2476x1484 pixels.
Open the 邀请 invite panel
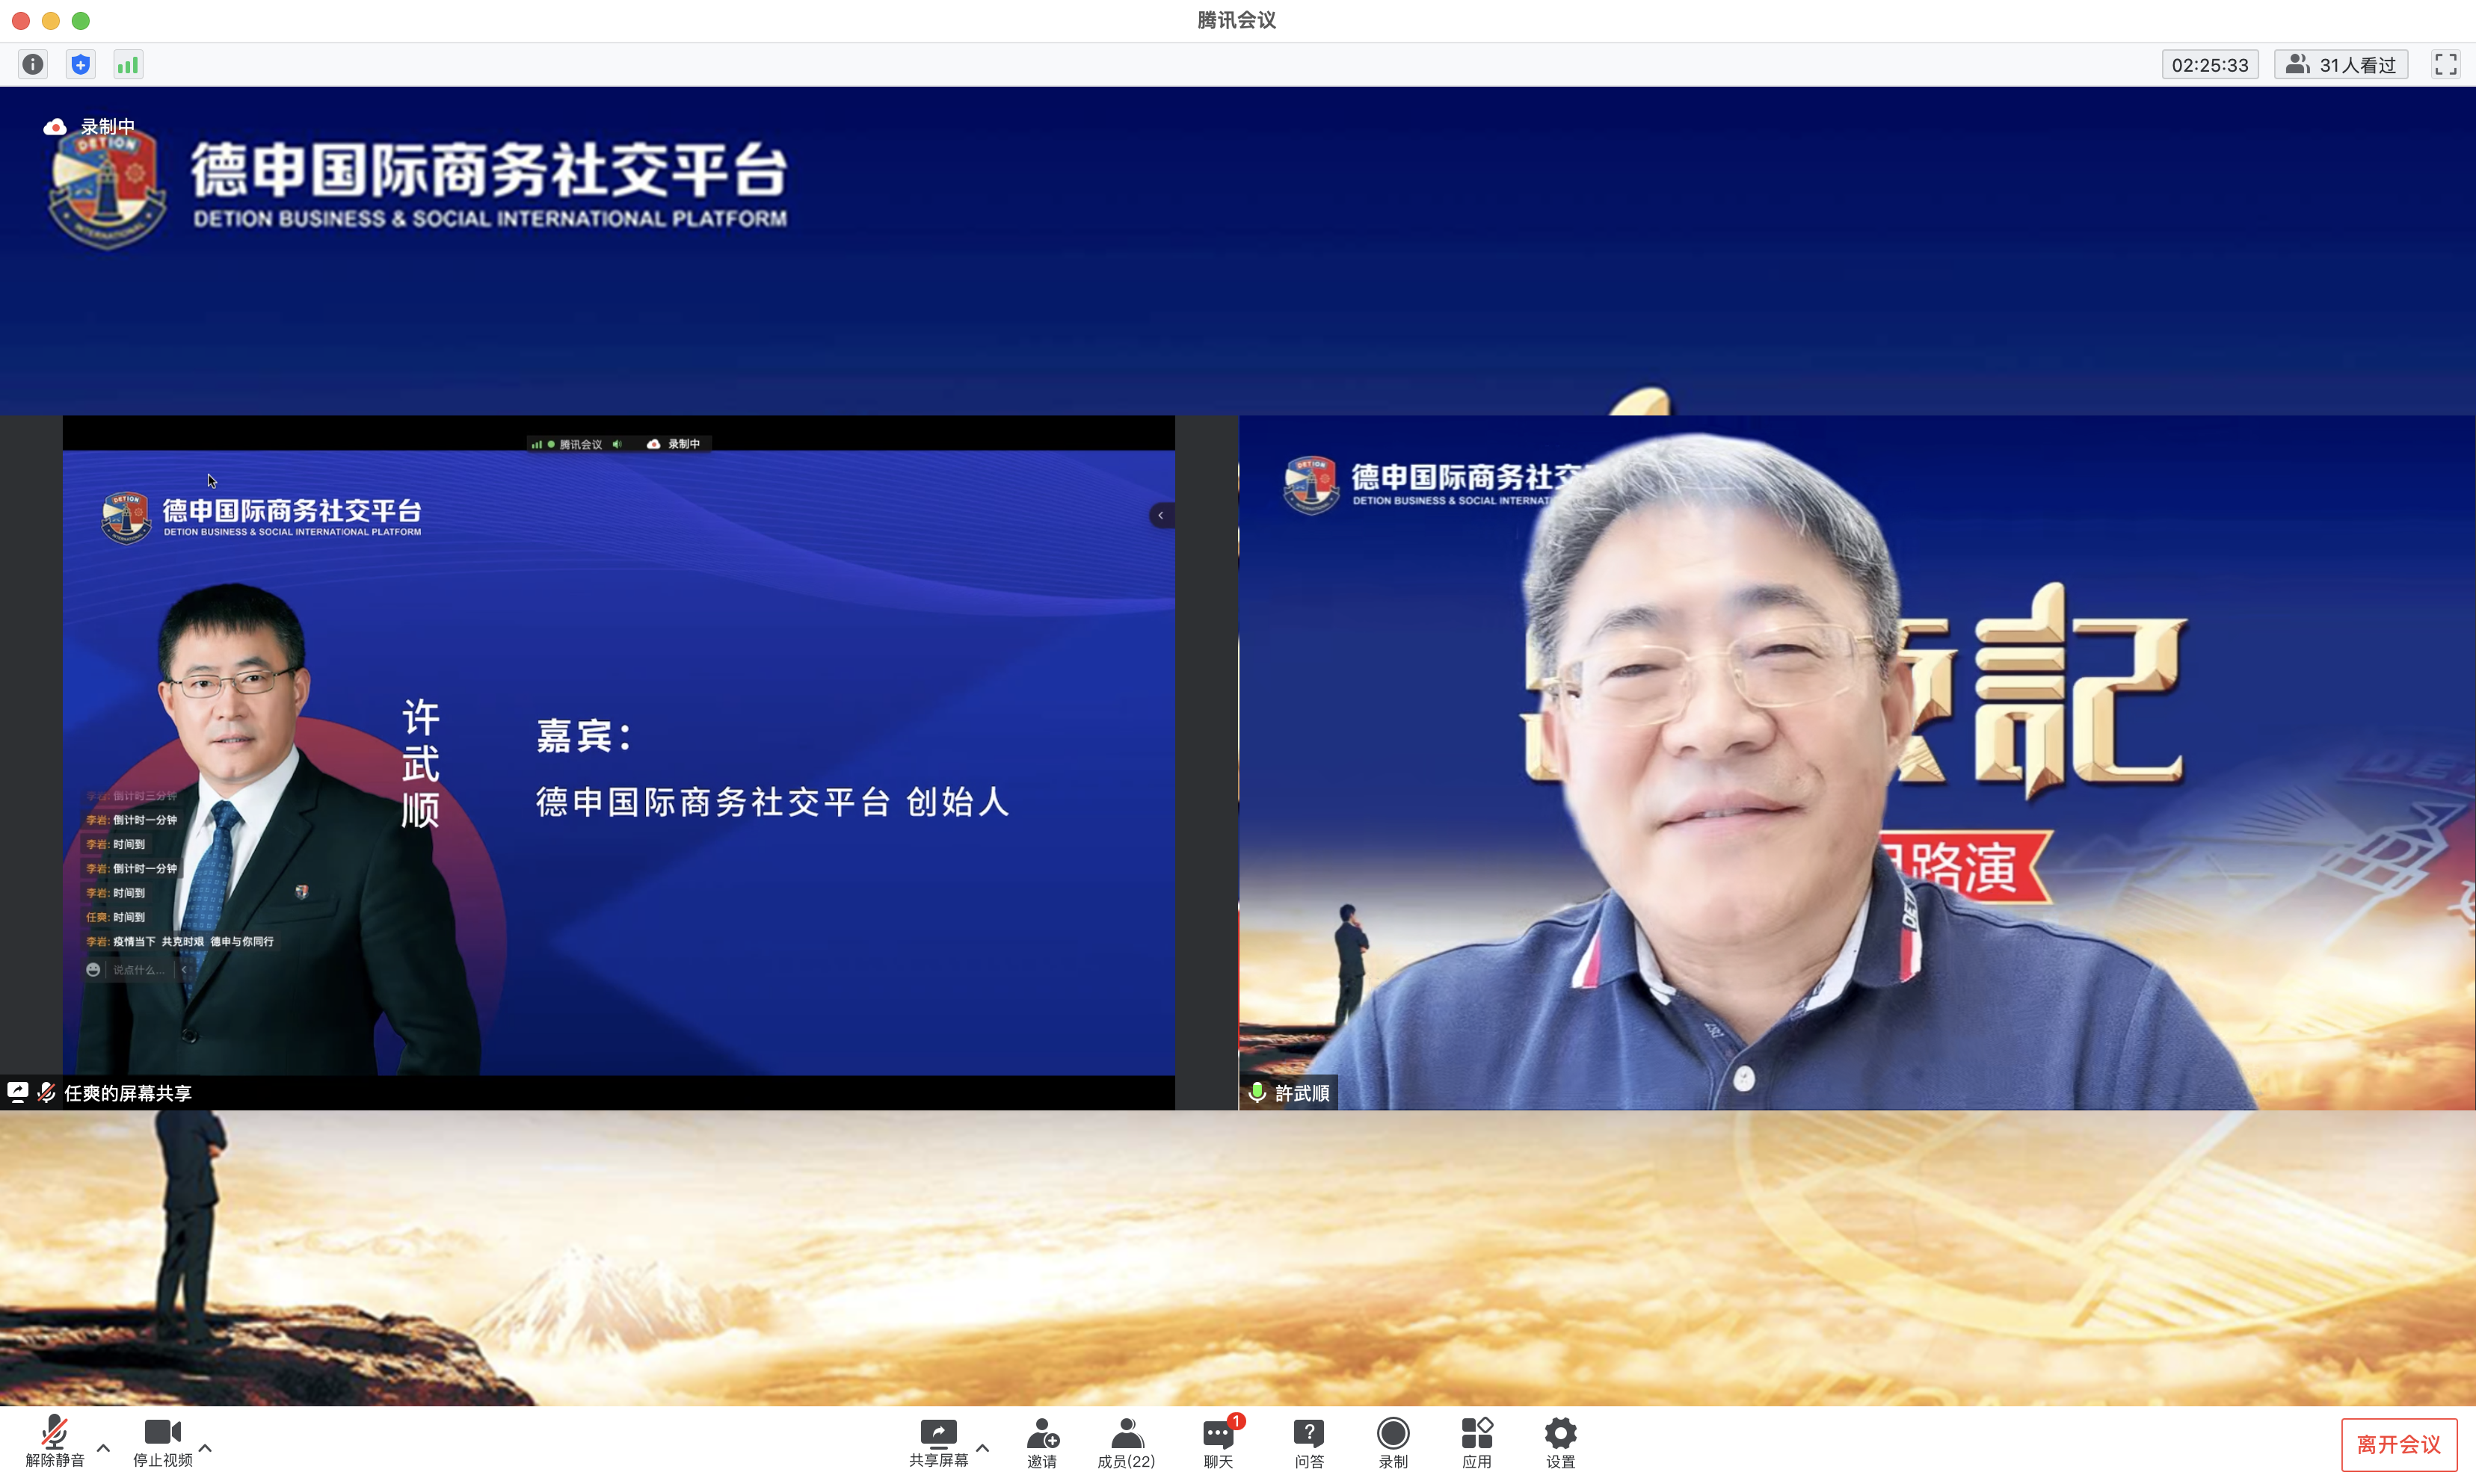[x=1042, y=1443]
